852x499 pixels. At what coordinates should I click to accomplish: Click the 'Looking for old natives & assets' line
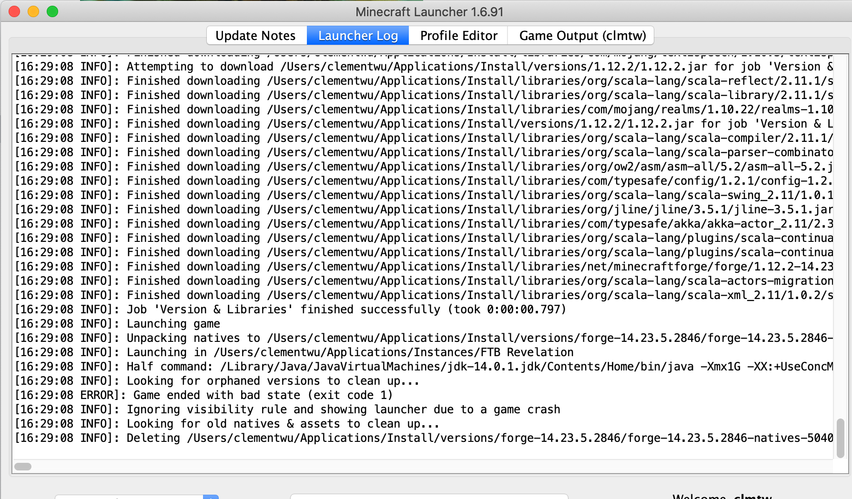(x=227, y=424)
